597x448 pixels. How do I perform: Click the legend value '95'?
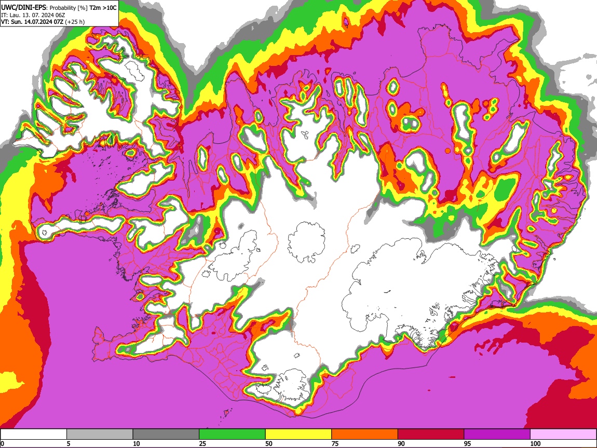tap(468, 443)
